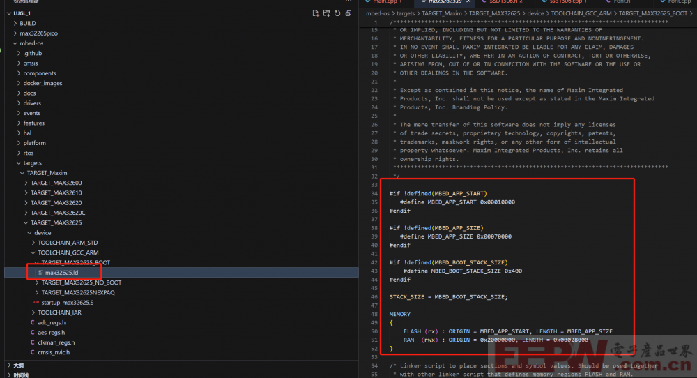Refresh the explorer file tree

[337, 13]
